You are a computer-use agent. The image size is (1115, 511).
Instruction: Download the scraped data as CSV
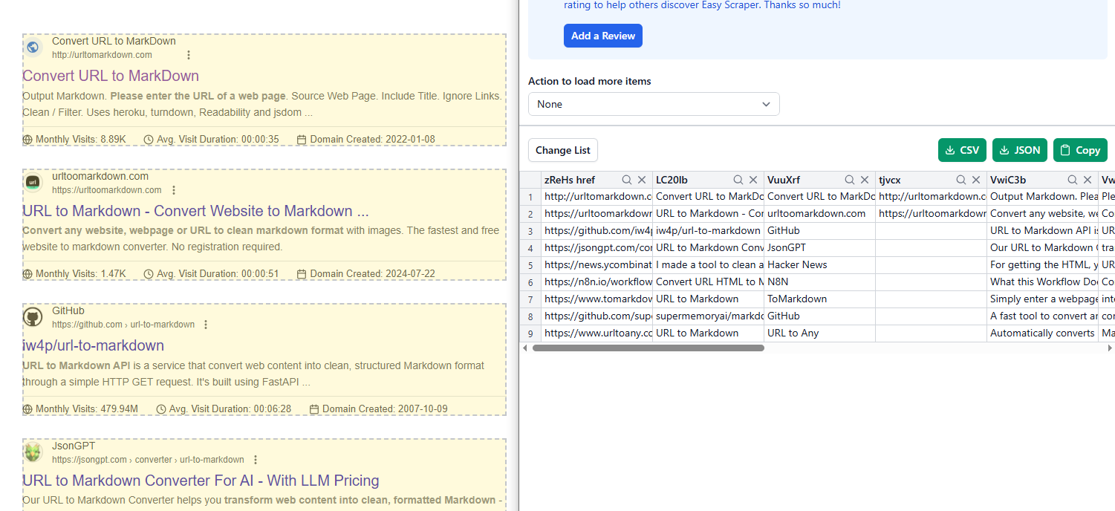click(x=962, y=150)
